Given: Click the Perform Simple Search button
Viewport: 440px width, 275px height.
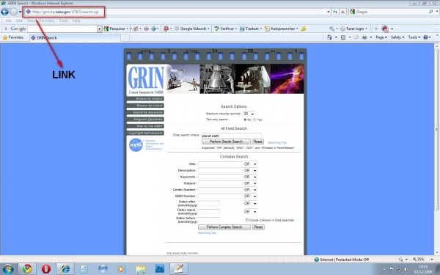Looking at the screenshot, I should pos(226,142).
